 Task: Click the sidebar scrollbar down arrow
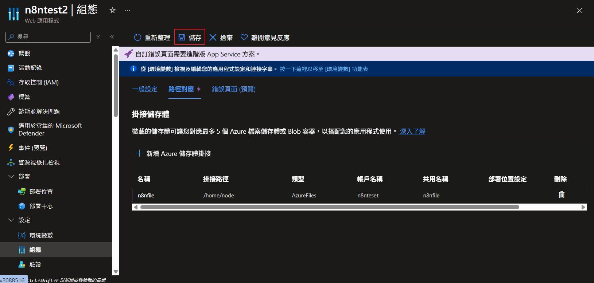pyautogui.click(x=116, y=272)
